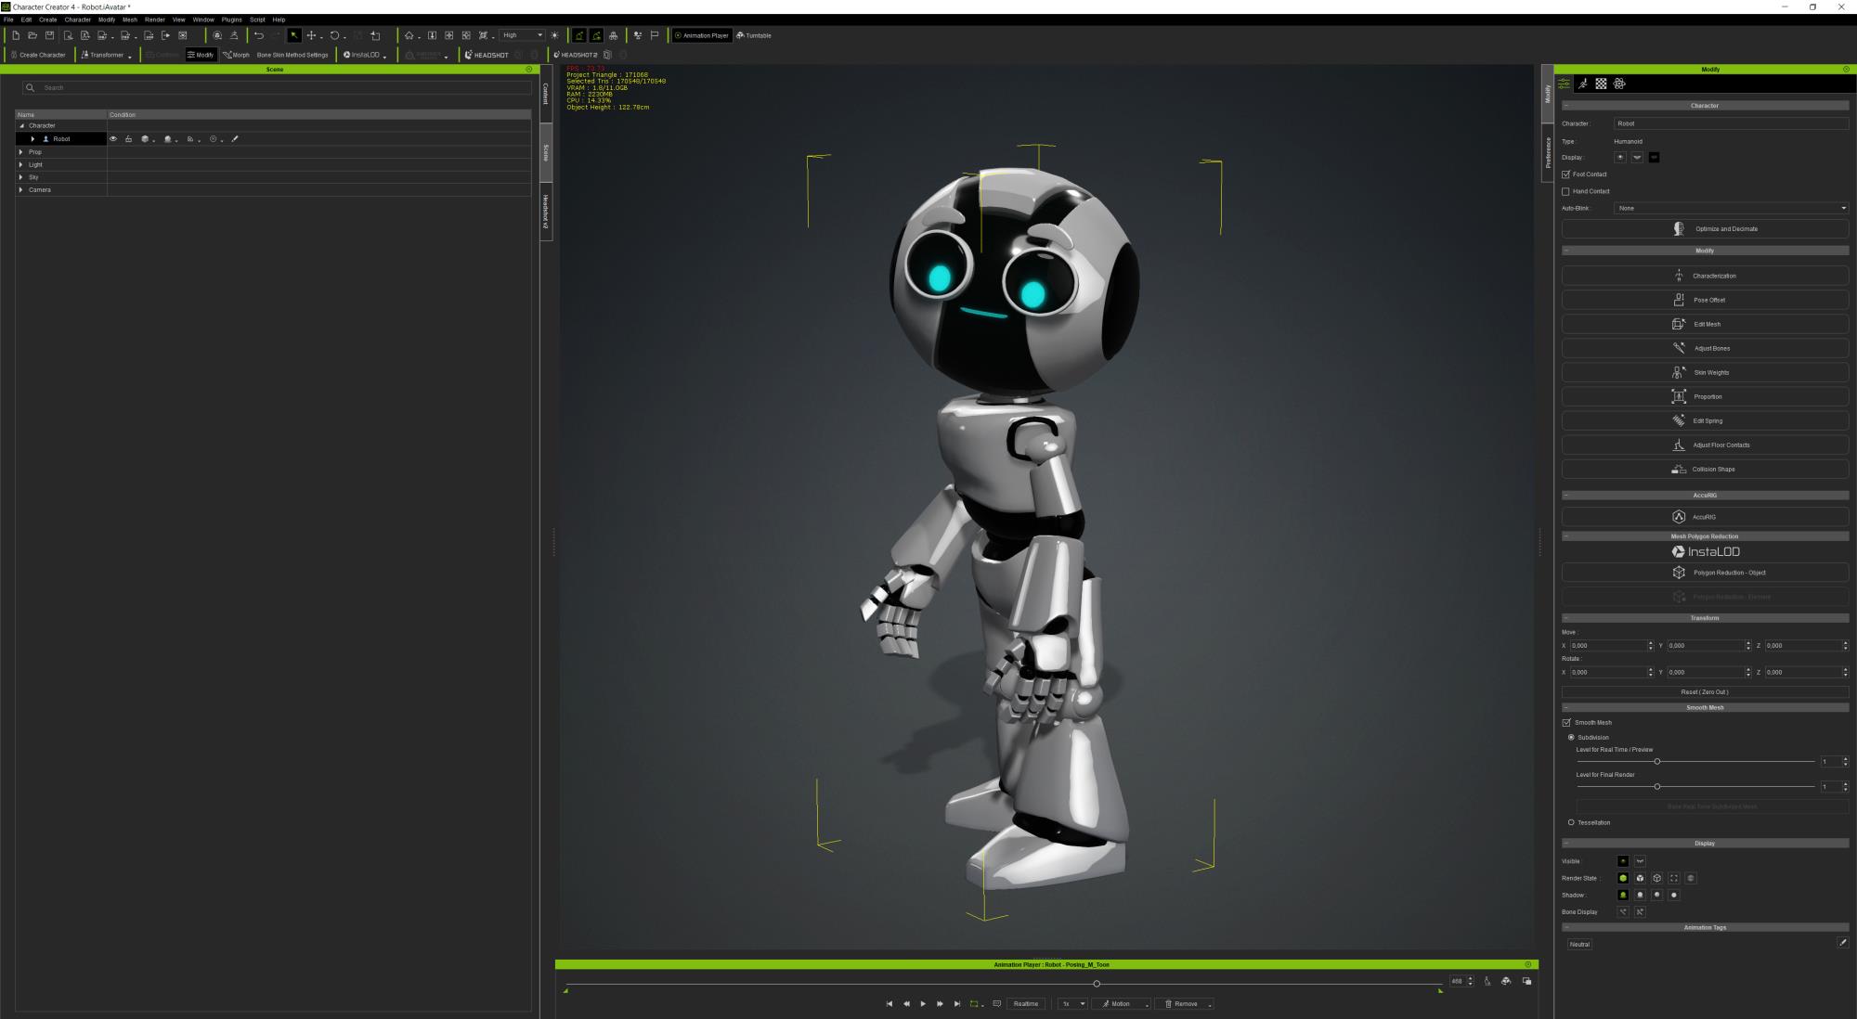1857x1019 pixels.
Task: Open the Auto-Blink dropdown
Action: (x=1731, y=208)
